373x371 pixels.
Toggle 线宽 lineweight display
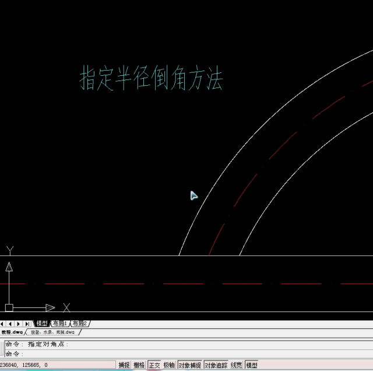coord(236,365)
